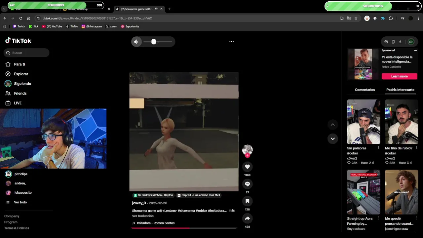Open 'Straight up Aura Farming' video thumbnail
The width and height of the screenshot is (423, 238).
click(364, 192)
